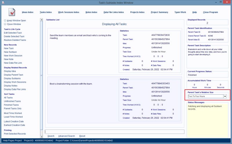
Task: Open Team Work menu
Action: [x=180, y=12]
